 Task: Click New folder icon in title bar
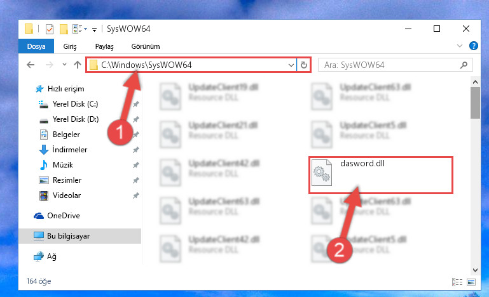(x=64, y=29)
